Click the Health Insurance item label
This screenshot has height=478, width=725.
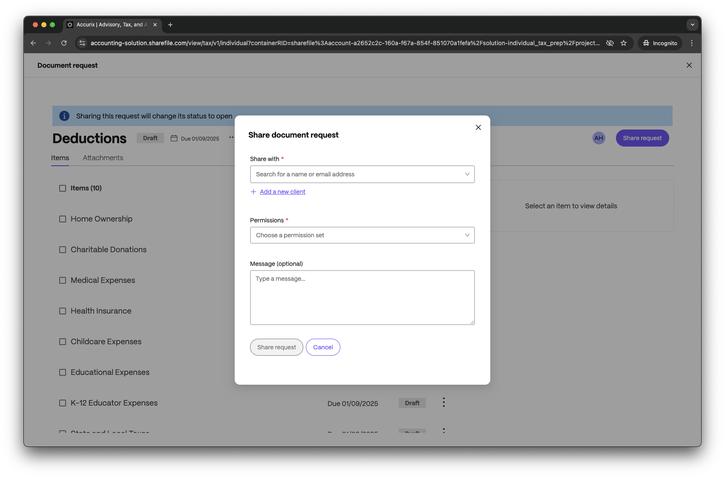101,311
